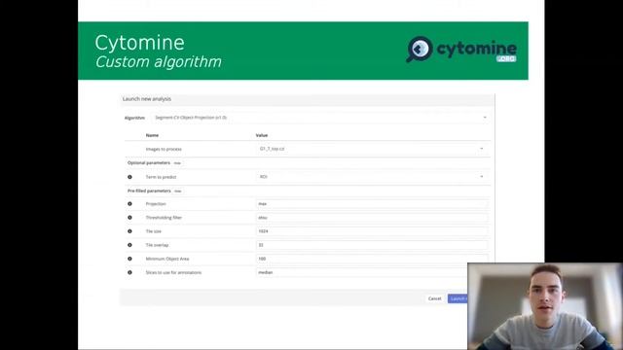The height and width of the screenshot is (350, 623).
Task: Open the Algorithm dropdown
Action: 320,118
